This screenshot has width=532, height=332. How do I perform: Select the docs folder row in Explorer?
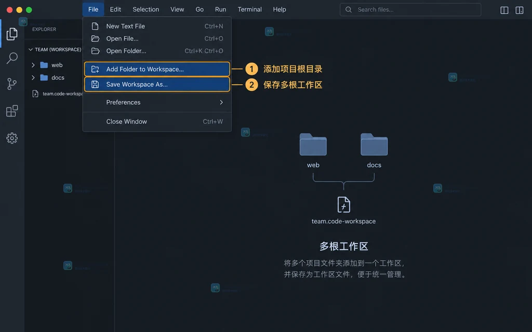point(54,78)
